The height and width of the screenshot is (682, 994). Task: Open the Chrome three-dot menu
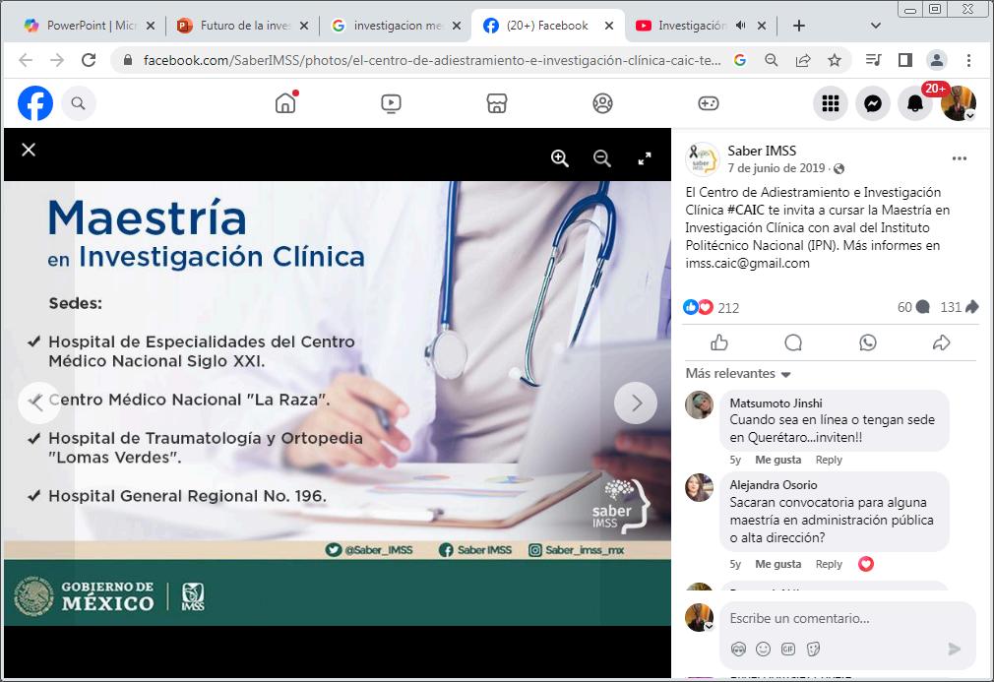pyautogui.click(x=968, y=60)
